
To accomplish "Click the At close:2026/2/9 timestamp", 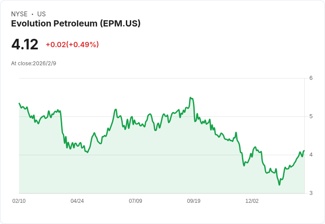I will point(34,63).
